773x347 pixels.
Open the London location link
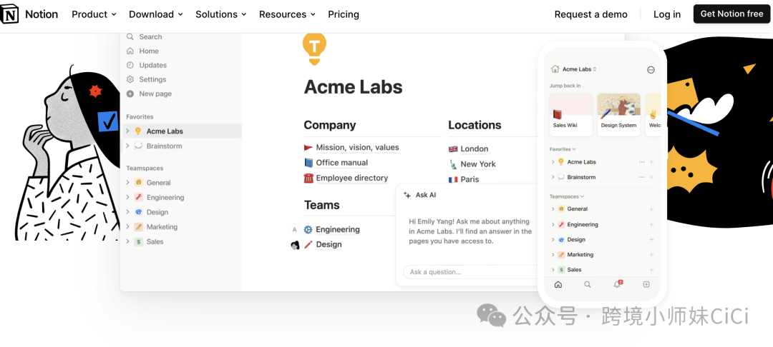click(475, 149)
